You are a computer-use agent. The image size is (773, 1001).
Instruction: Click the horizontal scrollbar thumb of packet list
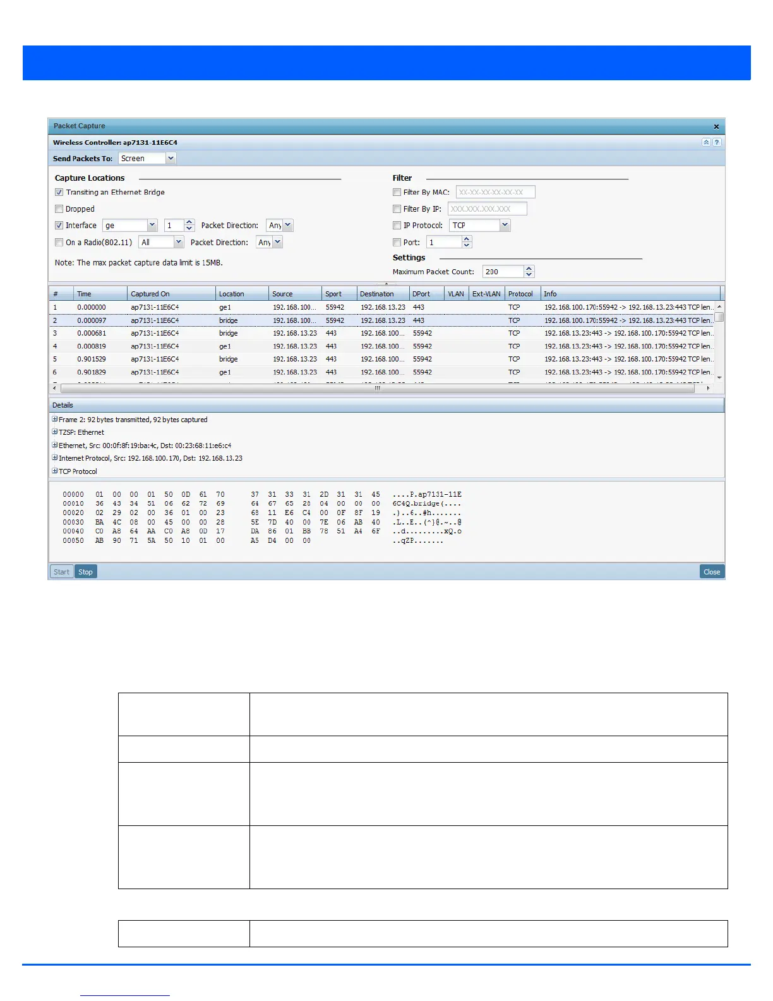[378, 389]
